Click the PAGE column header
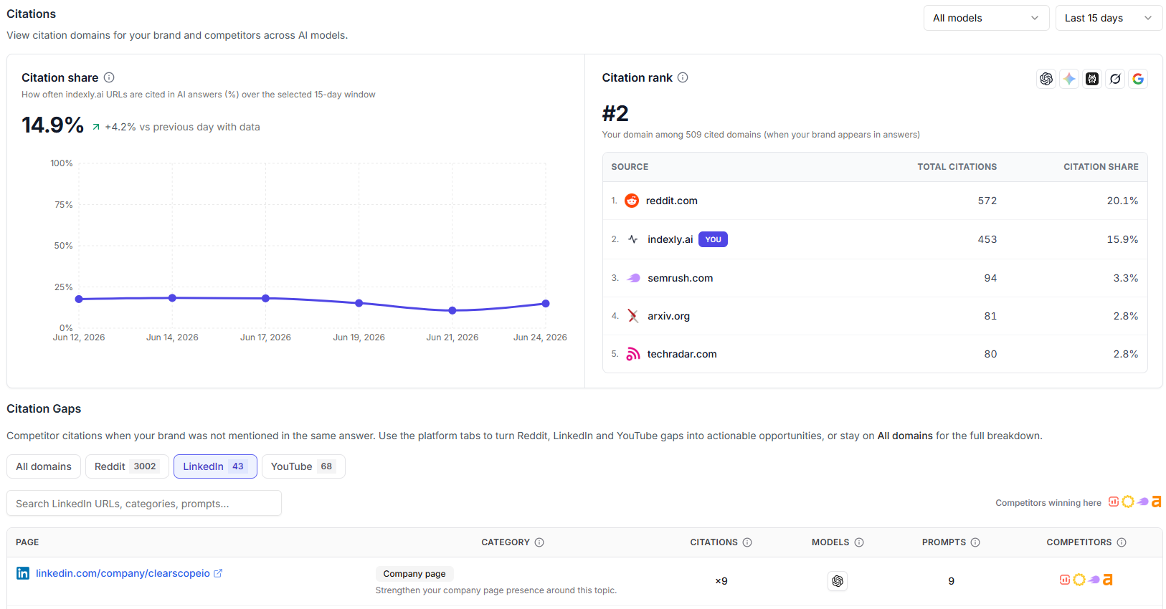The height and width of the screenshot is (609, 1166). [27, 542]
